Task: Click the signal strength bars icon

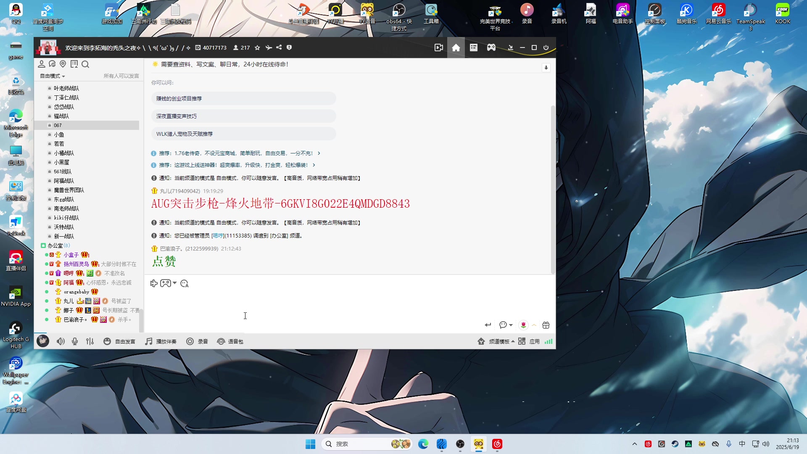Action: pyautogui.click(x=549, y=341)
